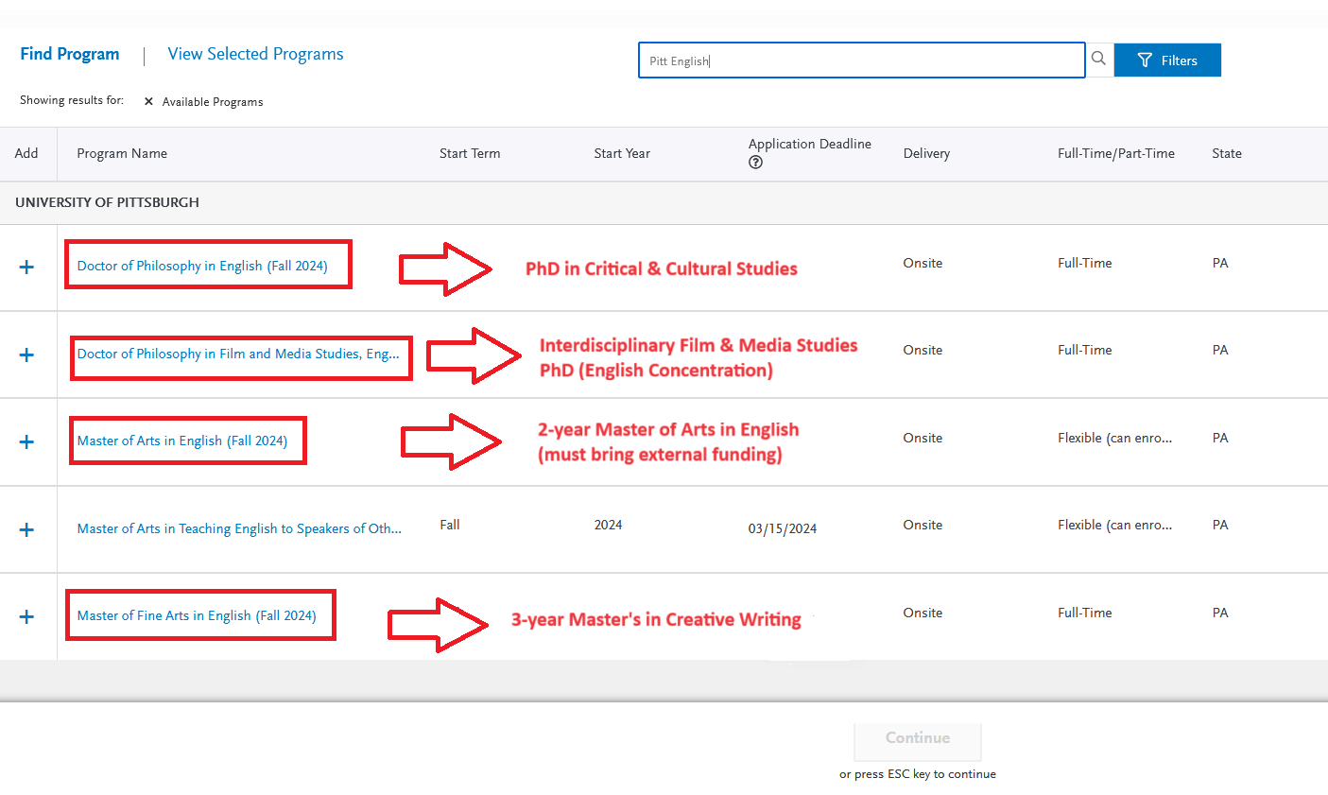Viewport: 1328px width, 795px height.
Task: Remove the Available Programs filter
Action: point(148,101)
